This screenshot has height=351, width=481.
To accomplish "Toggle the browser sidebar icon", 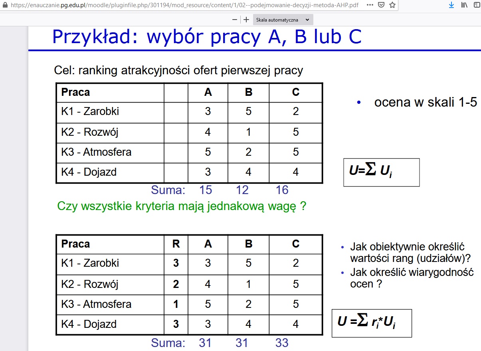I will point(477,5).
